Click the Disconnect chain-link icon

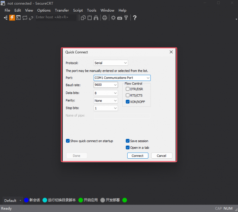tap(31, 18)
